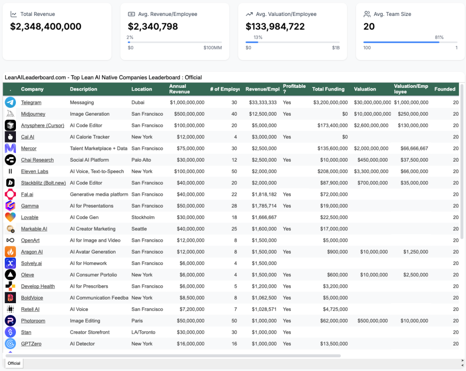466x371 pixels.
Task: Click the Avg. Valuation/Employee progress bar
Action: pos(293,42)
